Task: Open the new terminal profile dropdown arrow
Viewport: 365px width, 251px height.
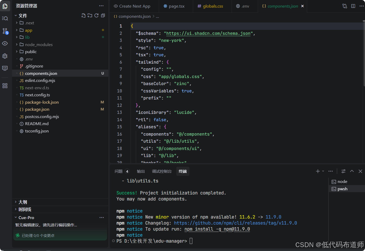Action: click(323, 171)
